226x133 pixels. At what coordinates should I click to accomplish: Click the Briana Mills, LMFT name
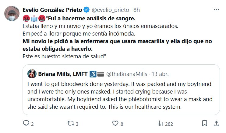62,74
